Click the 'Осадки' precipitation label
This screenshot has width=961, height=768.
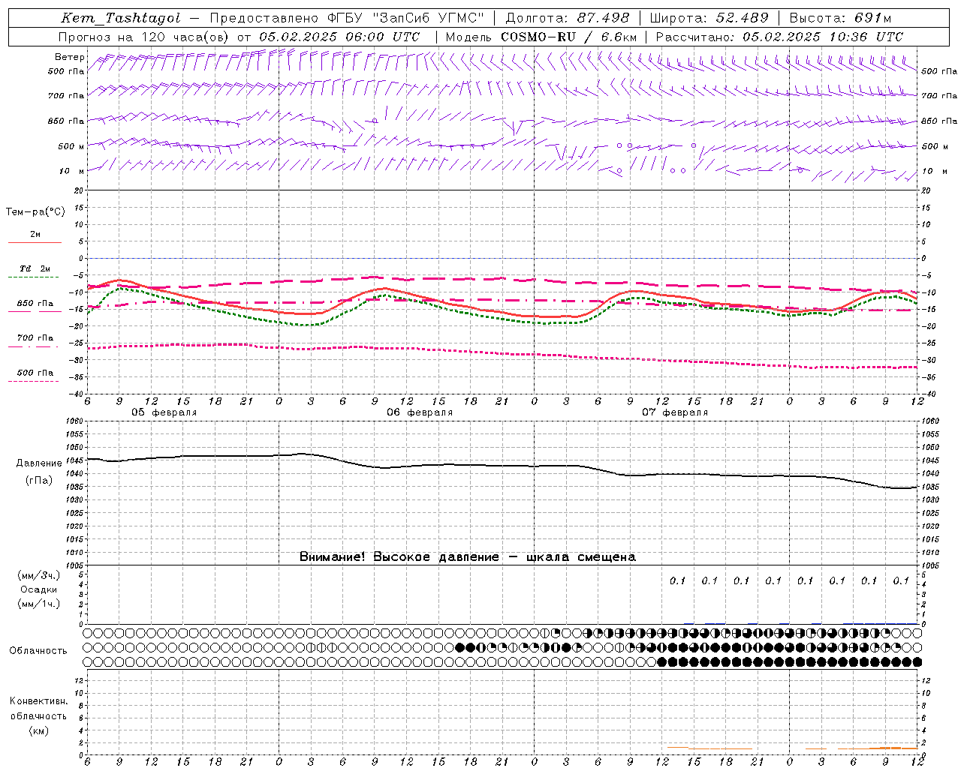(x=39, y=589)
